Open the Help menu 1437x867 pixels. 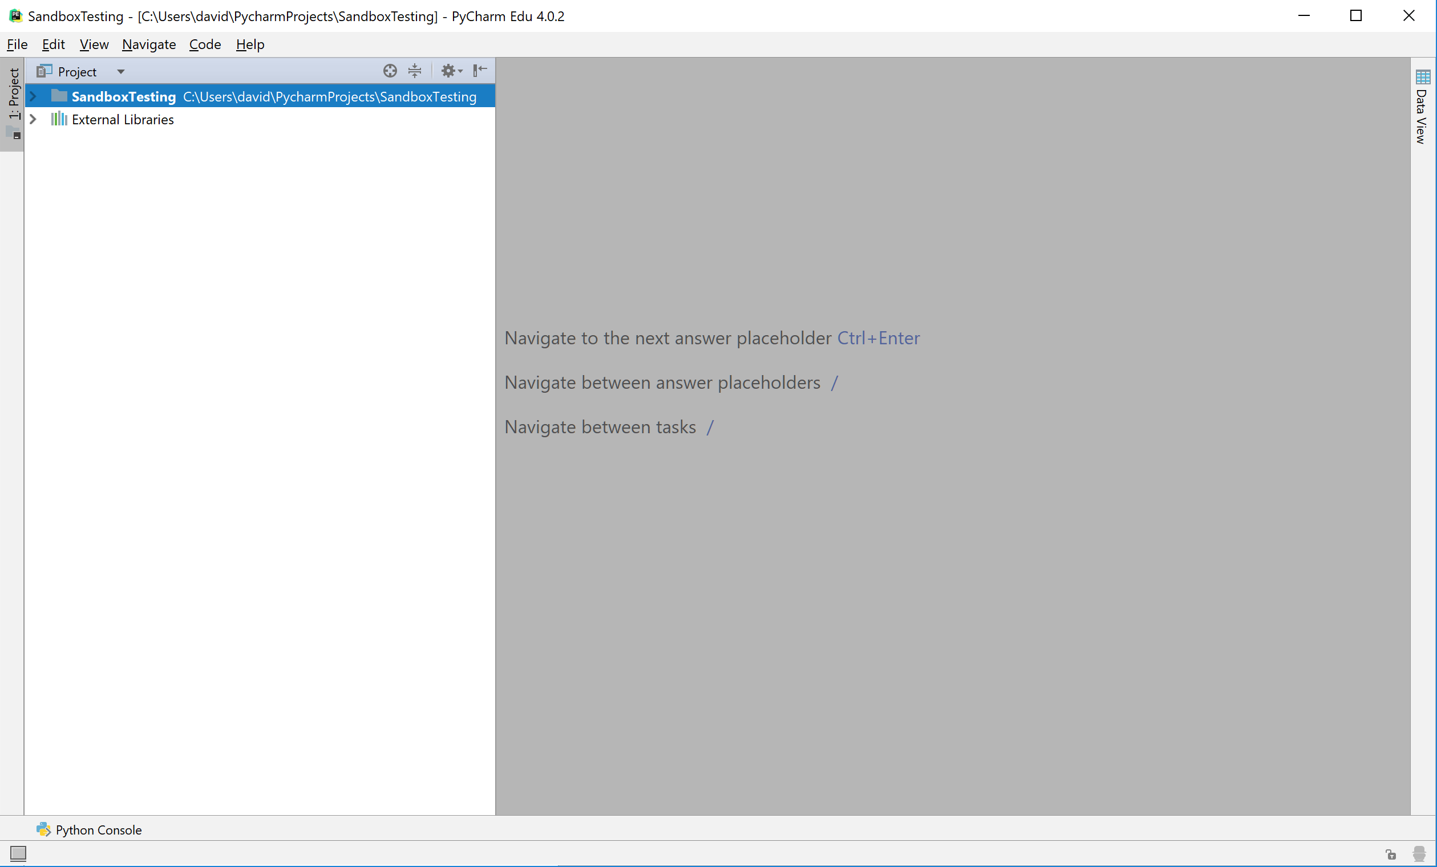[x=250, y=44]
